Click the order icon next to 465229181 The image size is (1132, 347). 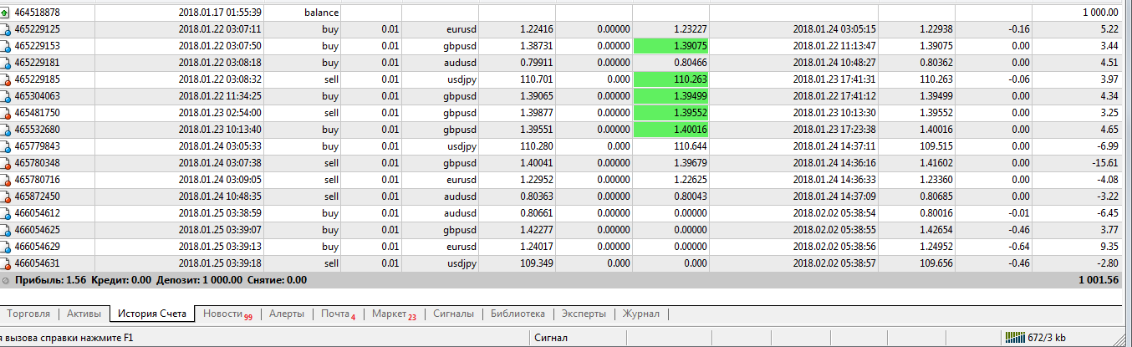click(5, 63)
